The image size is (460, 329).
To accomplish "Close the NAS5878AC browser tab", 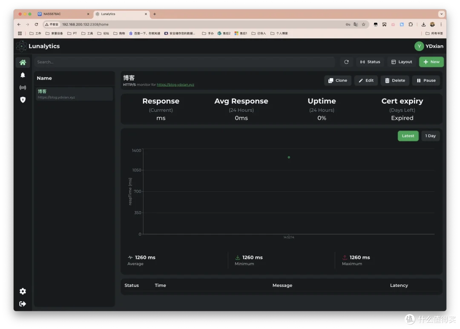I will [x=88, y=14].
